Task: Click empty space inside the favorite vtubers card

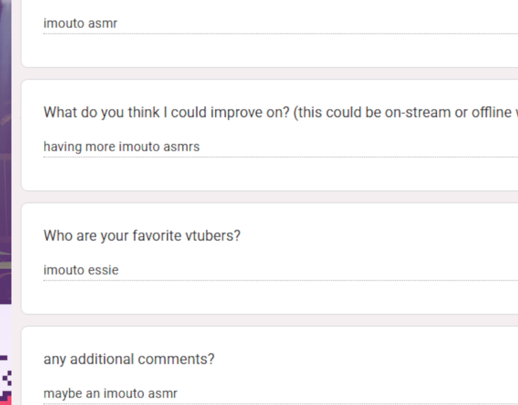Action: tap(363, 298)
